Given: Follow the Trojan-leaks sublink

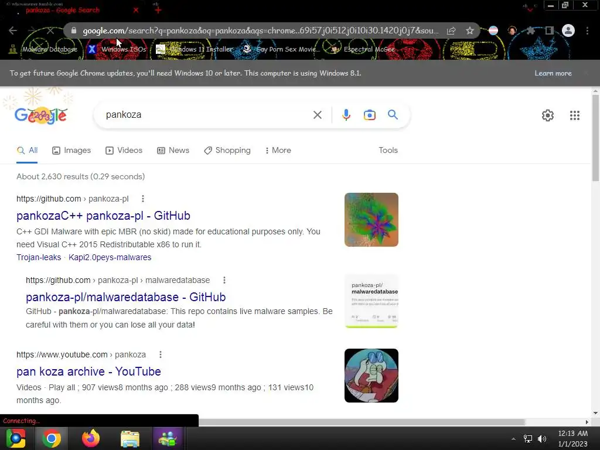Looking at the screenshot, I should tap(39, 257).
